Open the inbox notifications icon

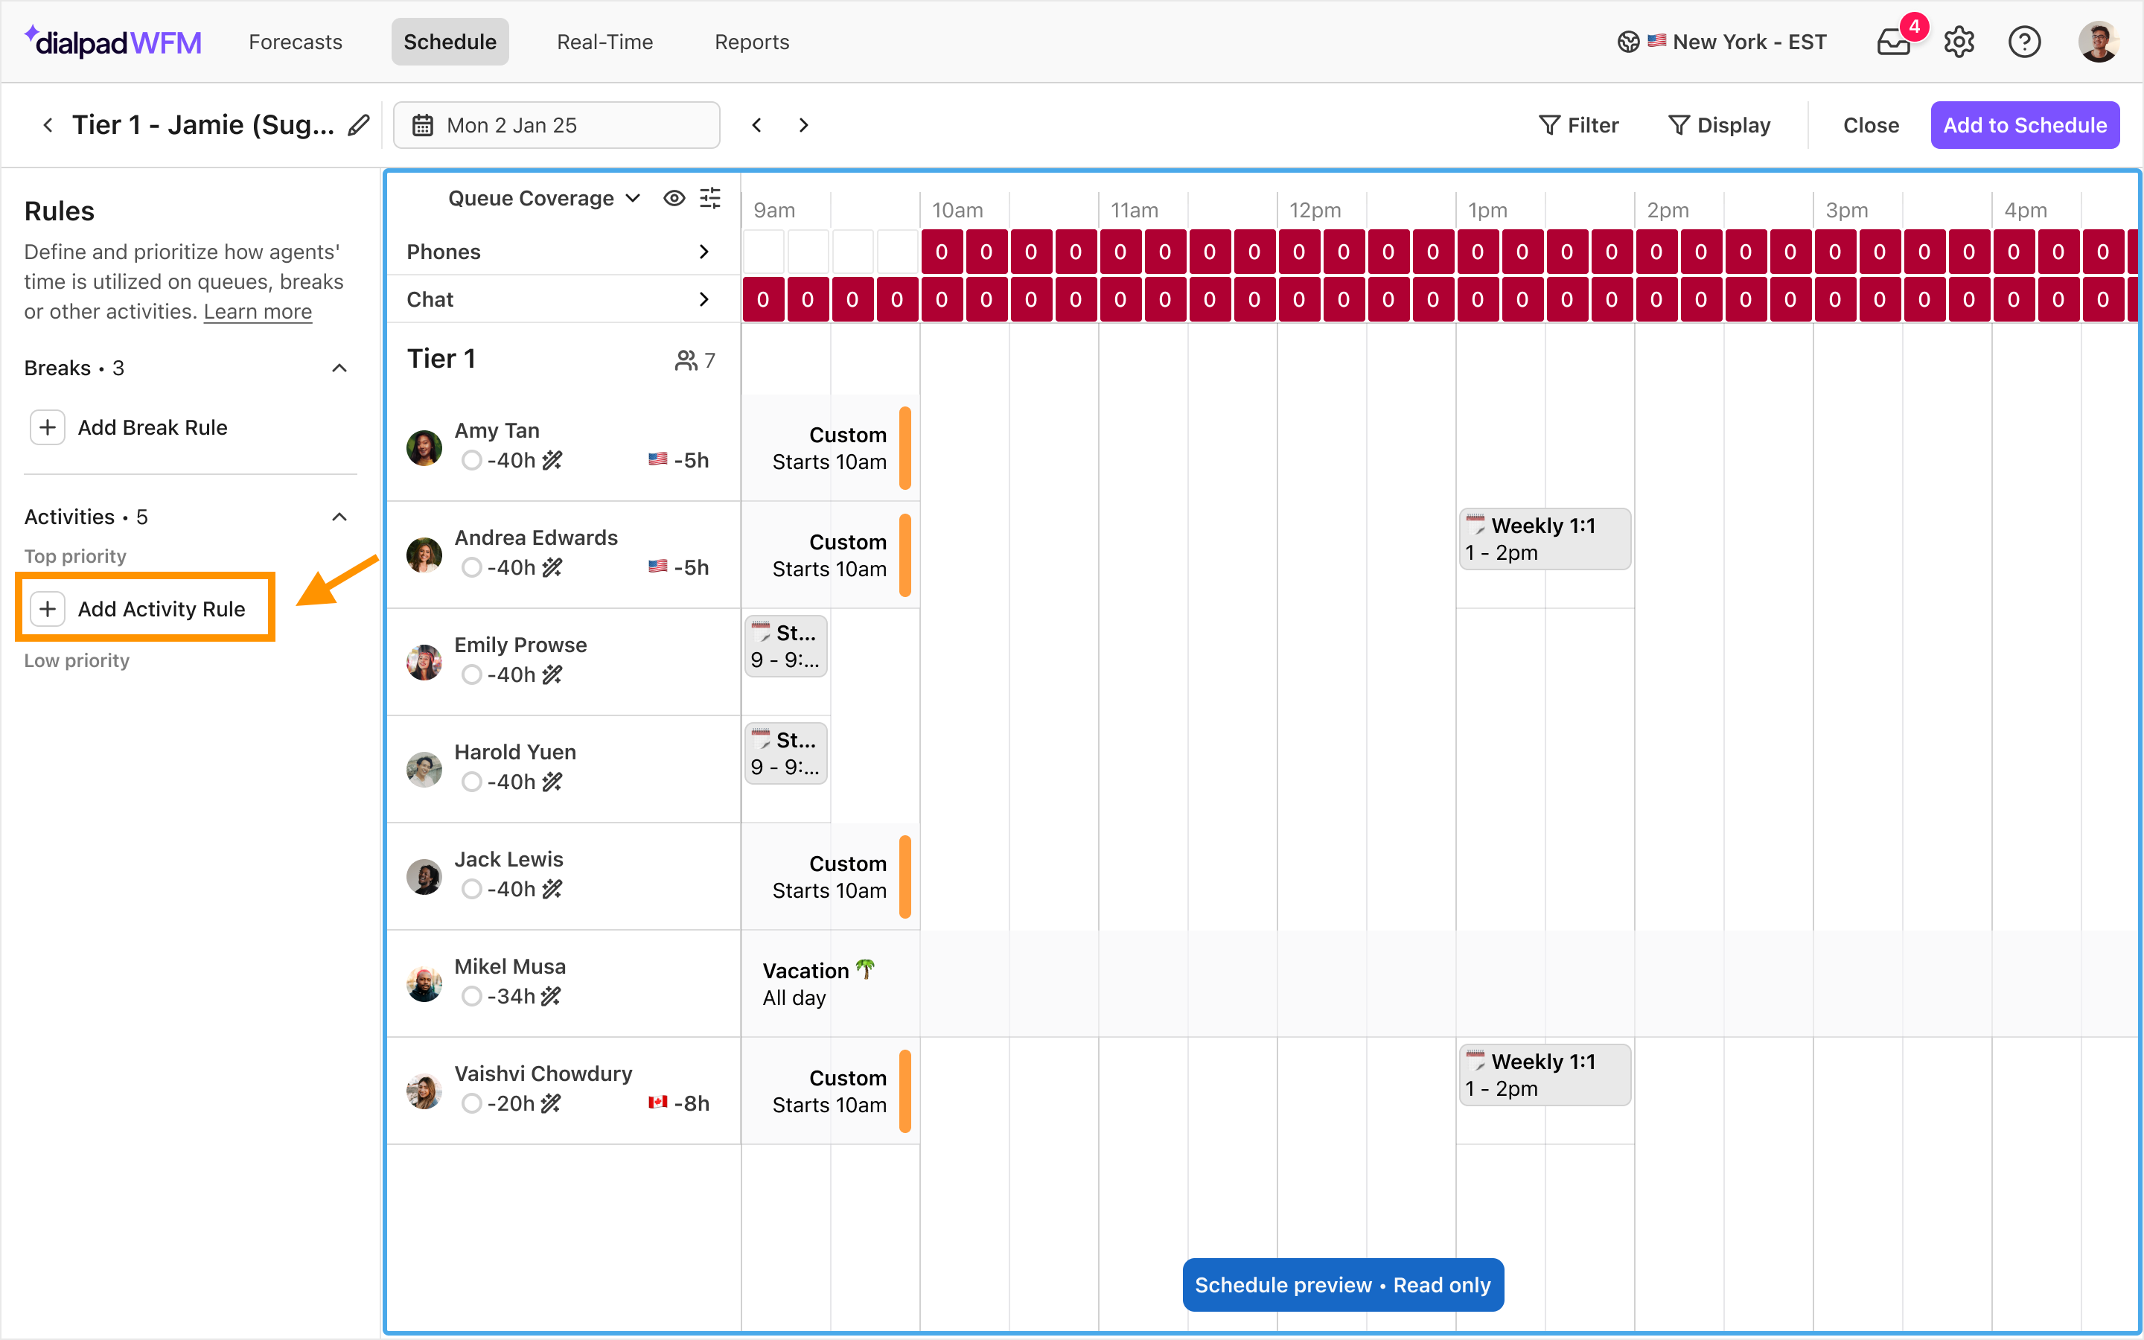(x=1893, y=42)
